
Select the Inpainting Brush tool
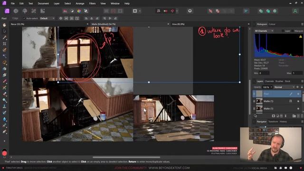(x=4, y=113)
